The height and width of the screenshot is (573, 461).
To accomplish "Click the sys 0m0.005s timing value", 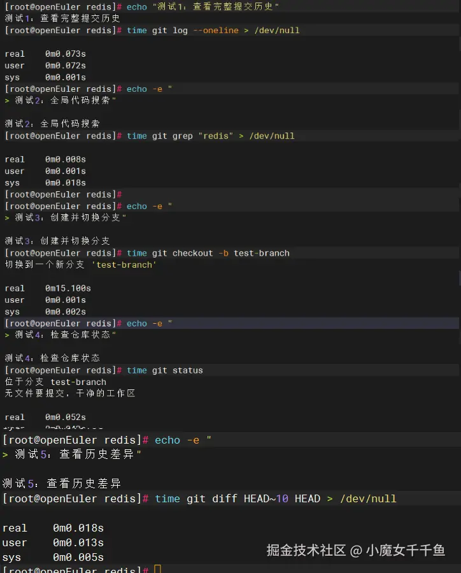I will pos(78,557).
